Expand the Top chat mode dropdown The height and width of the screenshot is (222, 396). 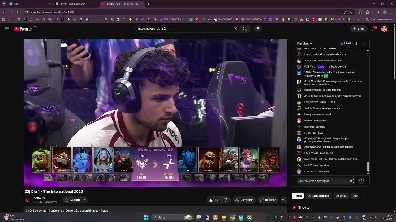pos(304,43)
